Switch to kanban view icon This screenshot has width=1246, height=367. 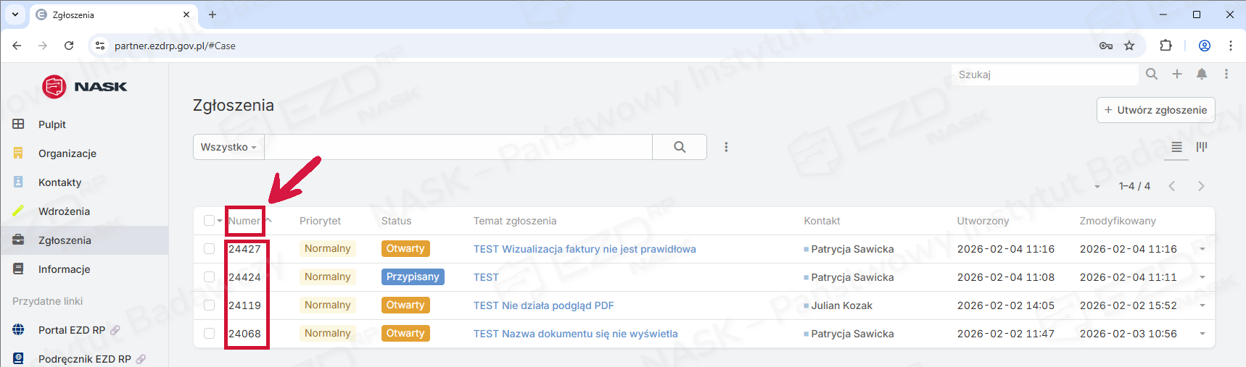(x=1202, y=147)
